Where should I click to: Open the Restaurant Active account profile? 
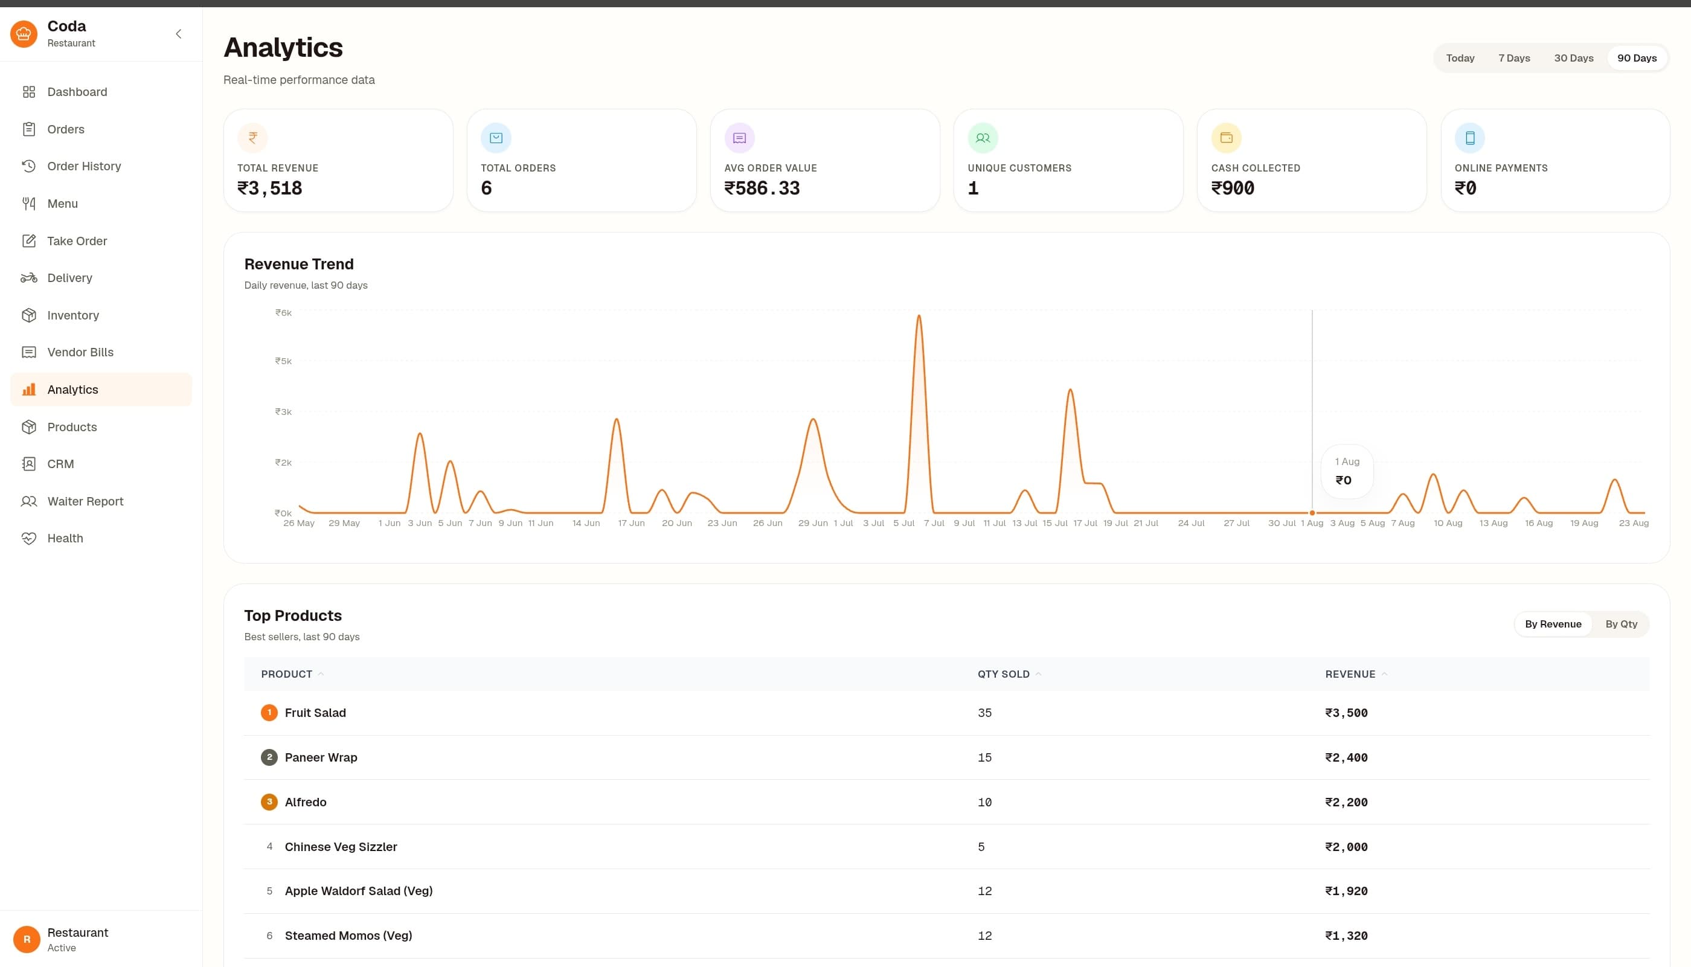pos(101,939)
